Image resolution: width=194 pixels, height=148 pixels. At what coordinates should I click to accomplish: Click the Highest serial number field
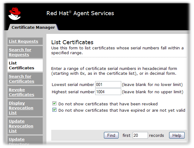coord(108,92)
